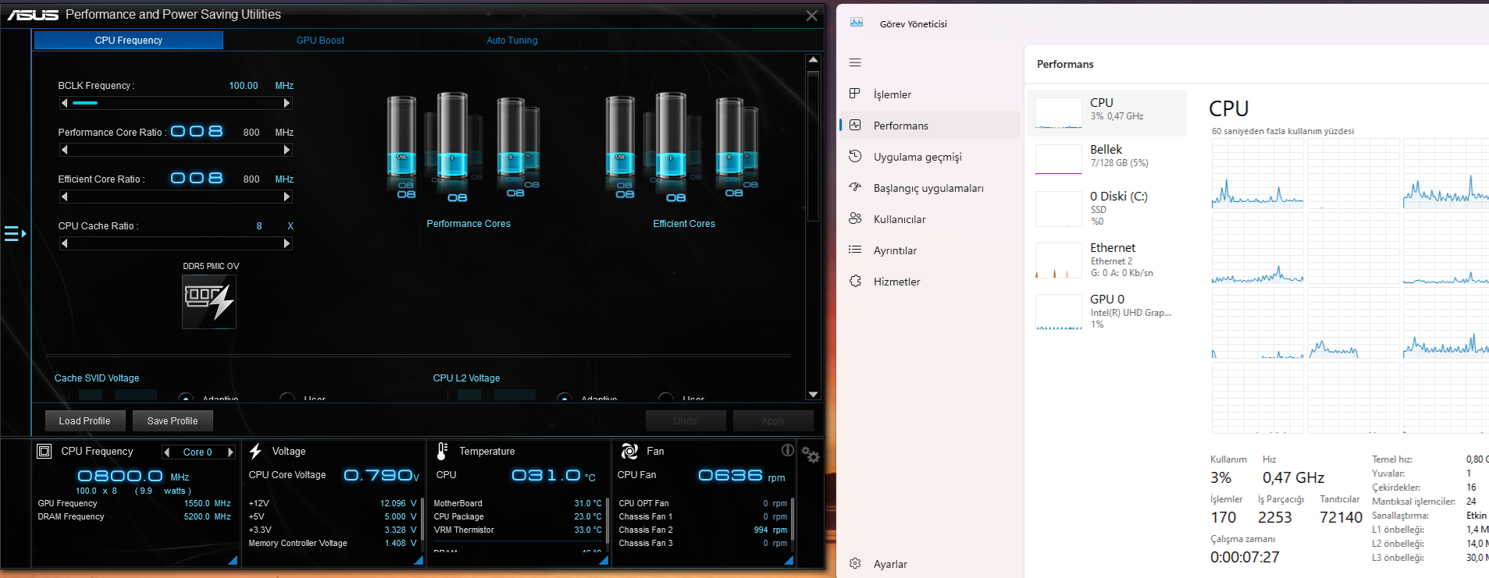
Task: Click the Efficient Core Ratio slider track
Action: 176,197
